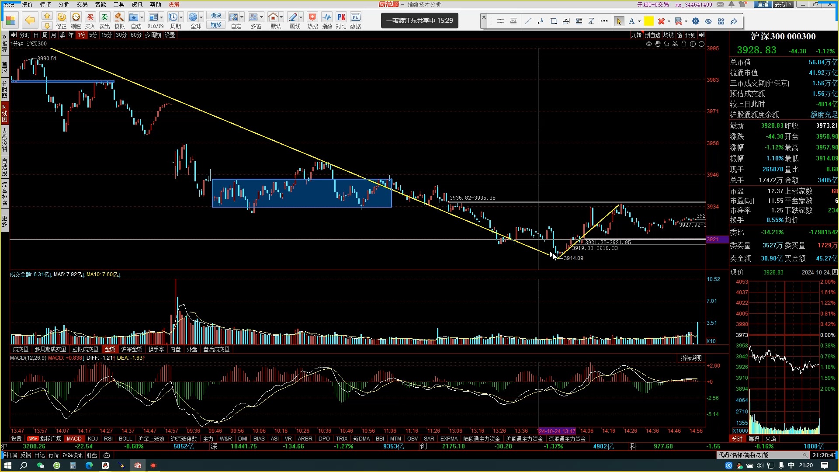The image size is (839, 472).
Task: Select the 60分 period button
Action: click(136, 35)
